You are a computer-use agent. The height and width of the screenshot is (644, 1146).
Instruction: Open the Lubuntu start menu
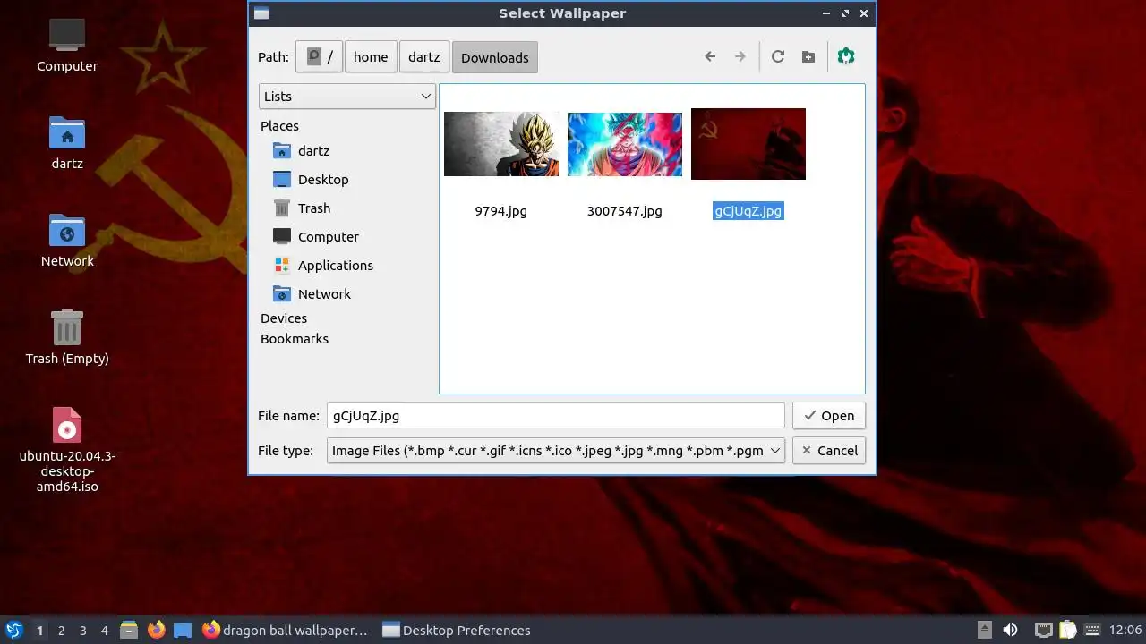14,630
